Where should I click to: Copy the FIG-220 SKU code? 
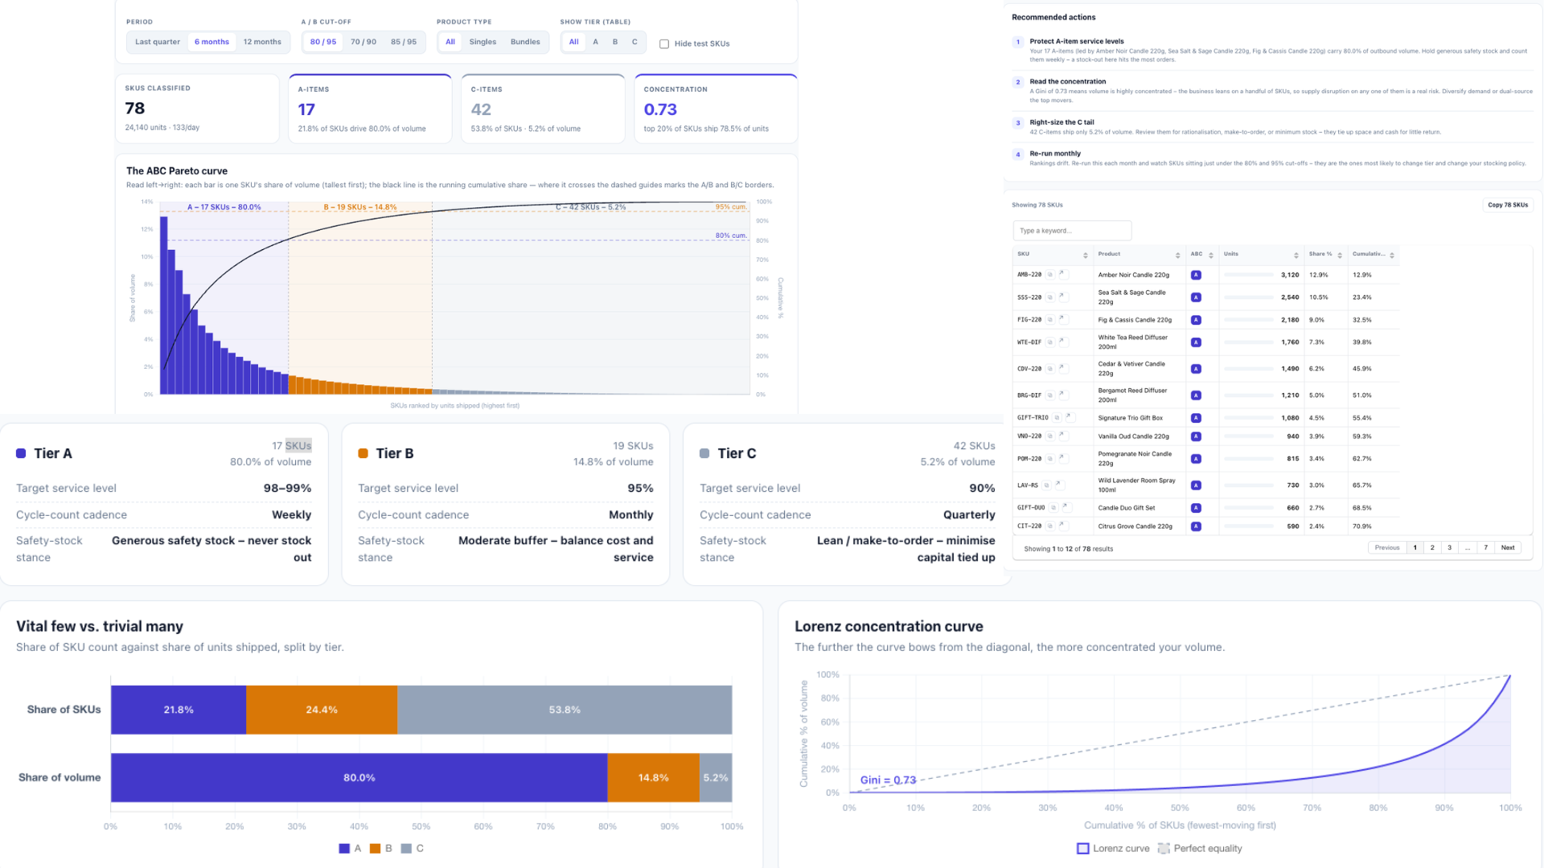pyautogui.click(x=1049, y=320)
